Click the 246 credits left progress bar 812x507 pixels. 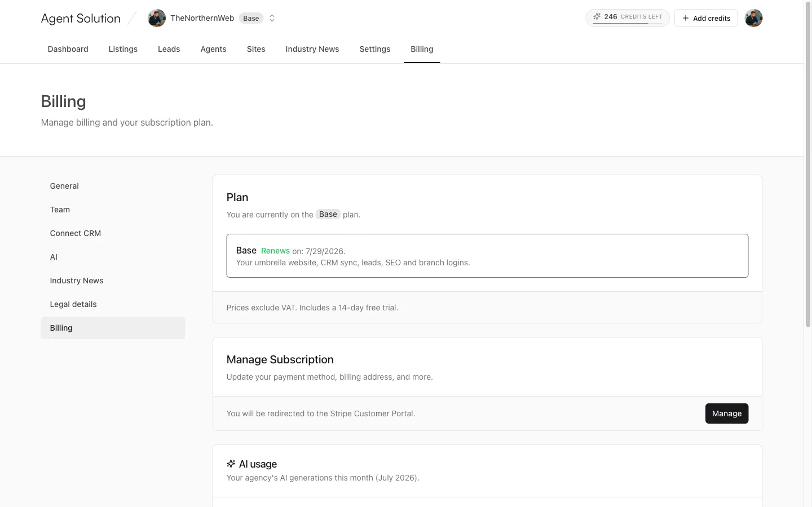pyautogui.click(x=628, y=23)
